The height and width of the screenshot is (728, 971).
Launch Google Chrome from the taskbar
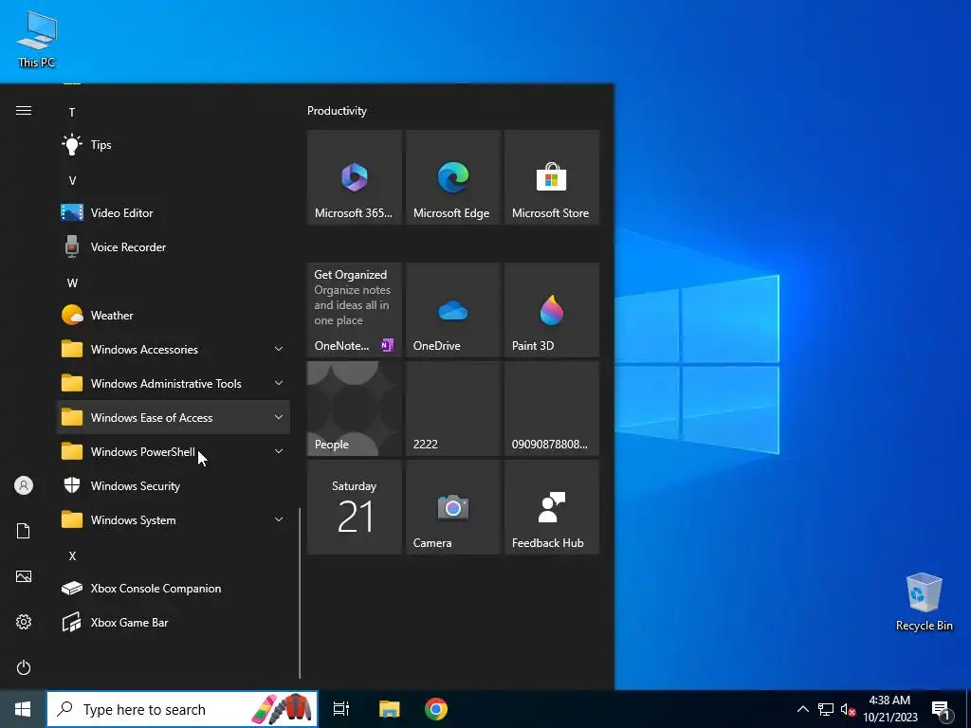[x=436, y=709]
